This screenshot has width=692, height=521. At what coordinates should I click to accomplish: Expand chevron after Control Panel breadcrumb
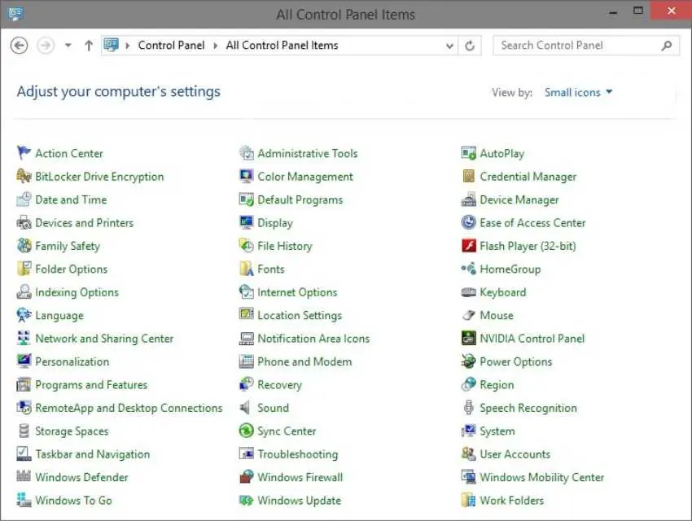tap(216, 46)
